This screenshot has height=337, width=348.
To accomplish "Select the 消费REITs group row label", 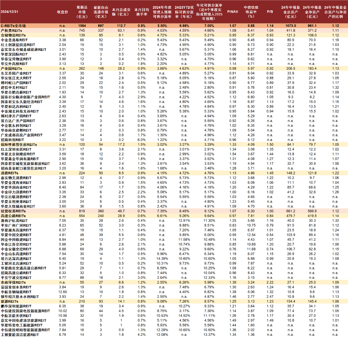I will (x=10, y=173).
